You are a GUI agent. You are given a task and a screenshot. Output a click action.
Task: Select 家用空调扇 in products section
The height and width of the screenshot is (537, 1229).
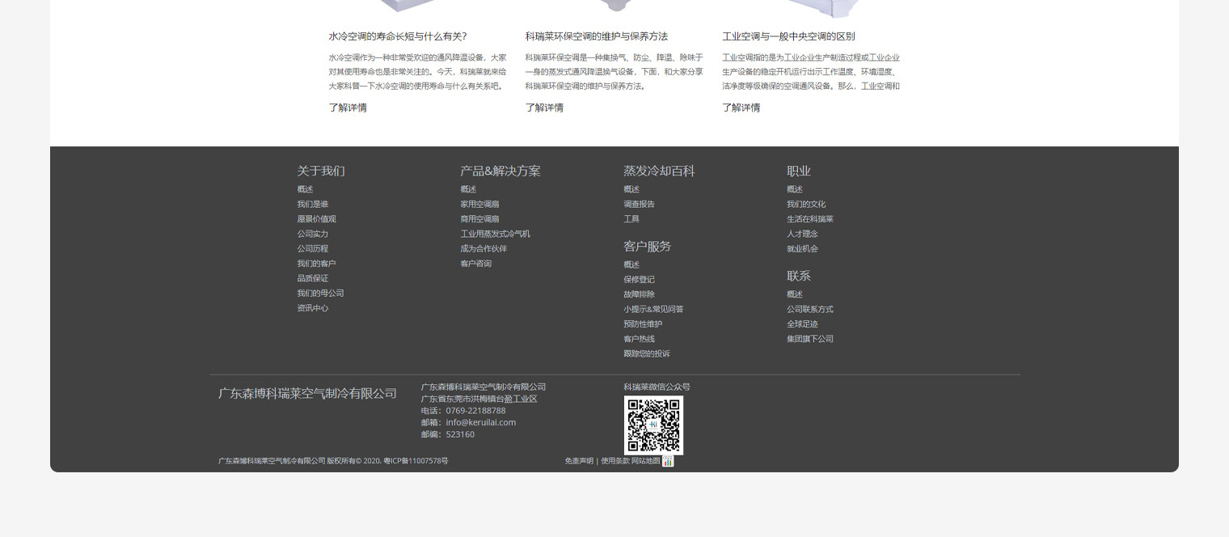[x=479, y=205]
